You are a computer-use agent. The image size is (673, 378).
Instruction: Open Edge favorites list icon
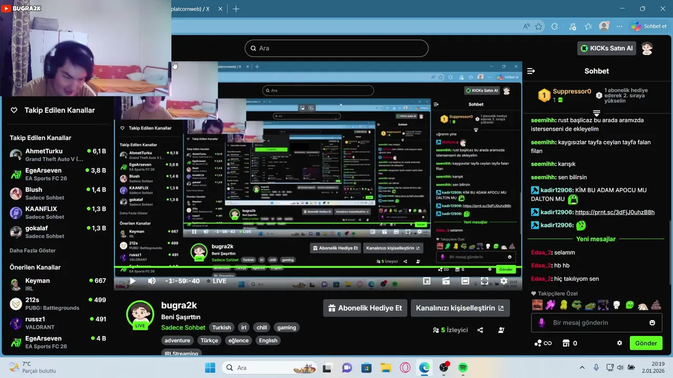point(588,26)
